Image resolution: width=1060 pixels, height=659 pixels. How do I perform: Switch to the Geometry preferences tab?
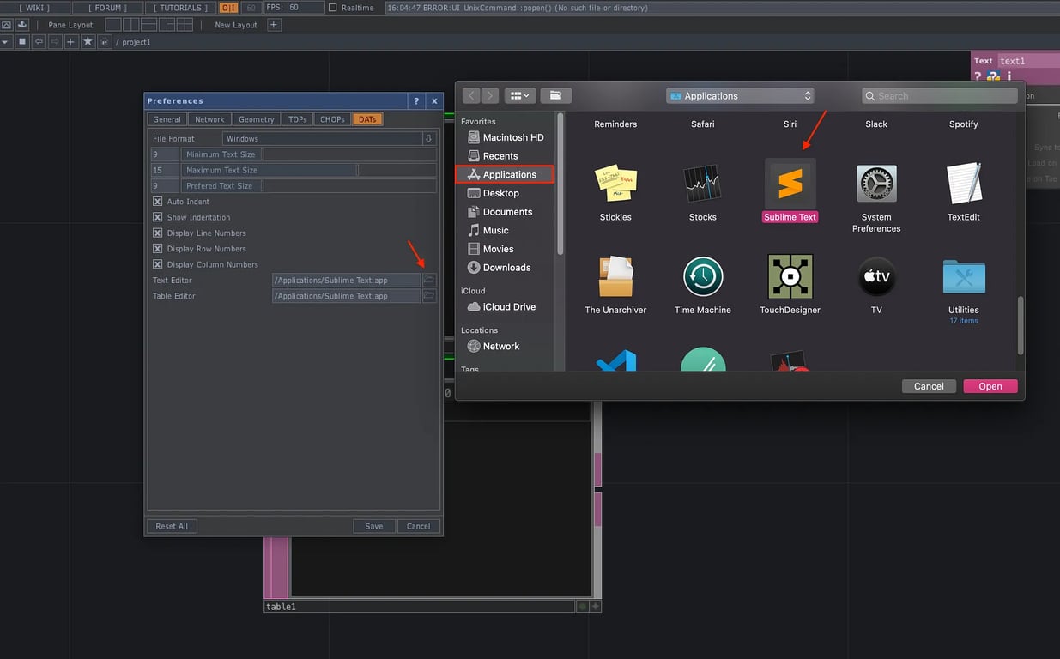[257, 119]
